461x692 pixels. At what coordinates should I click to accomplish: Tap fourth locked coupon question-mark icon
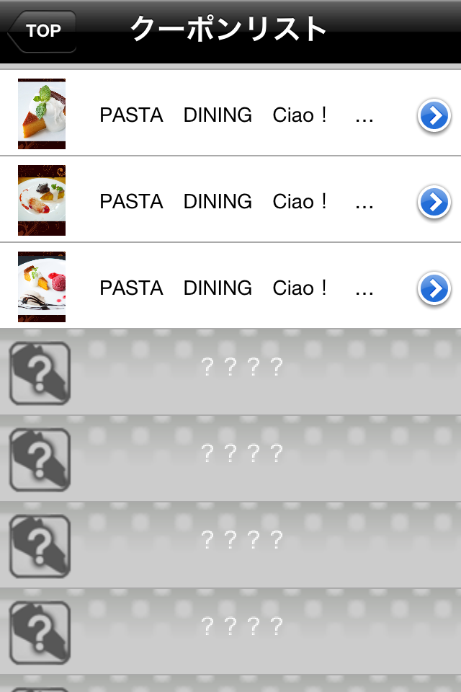40,633
